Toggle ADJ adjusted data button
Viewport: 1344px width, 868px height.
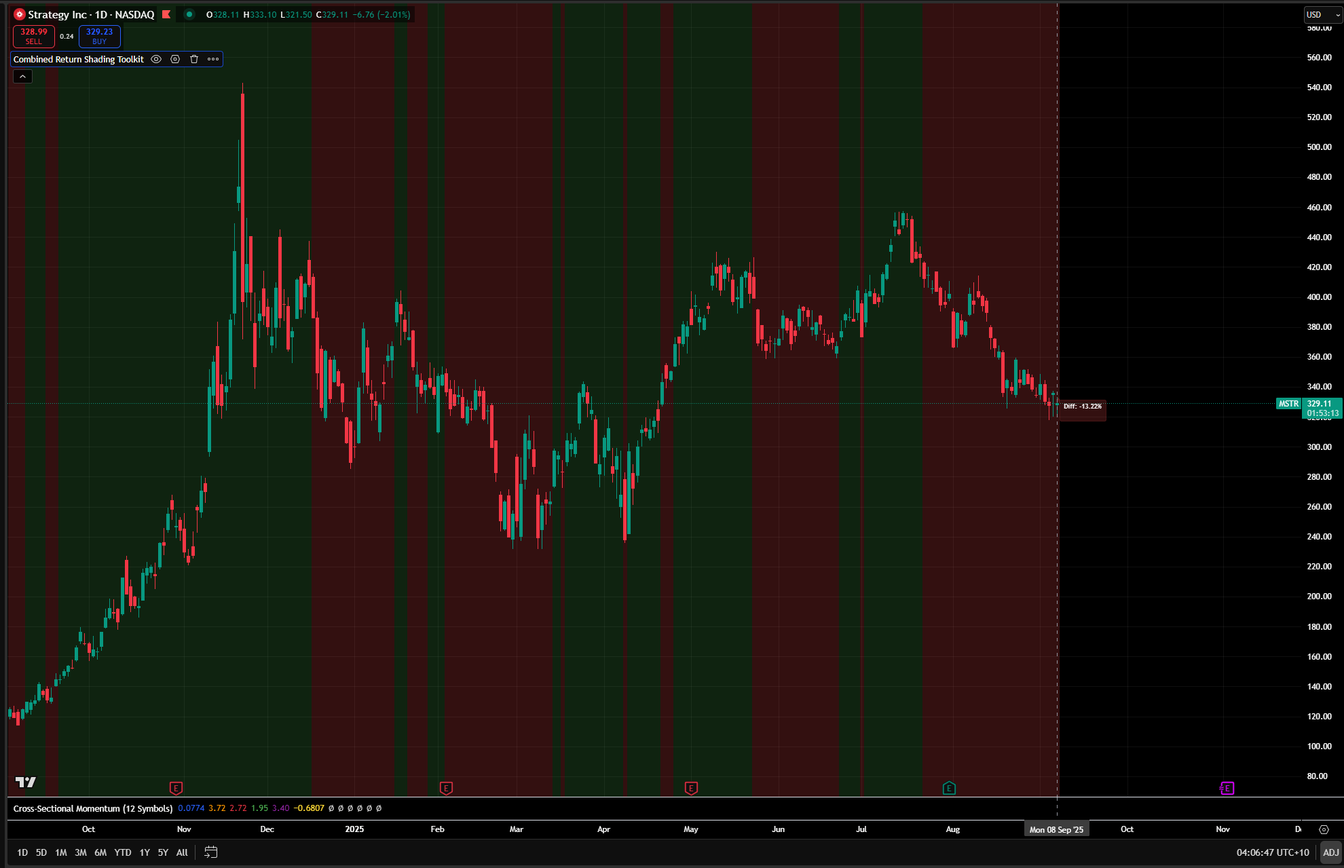1330,852
